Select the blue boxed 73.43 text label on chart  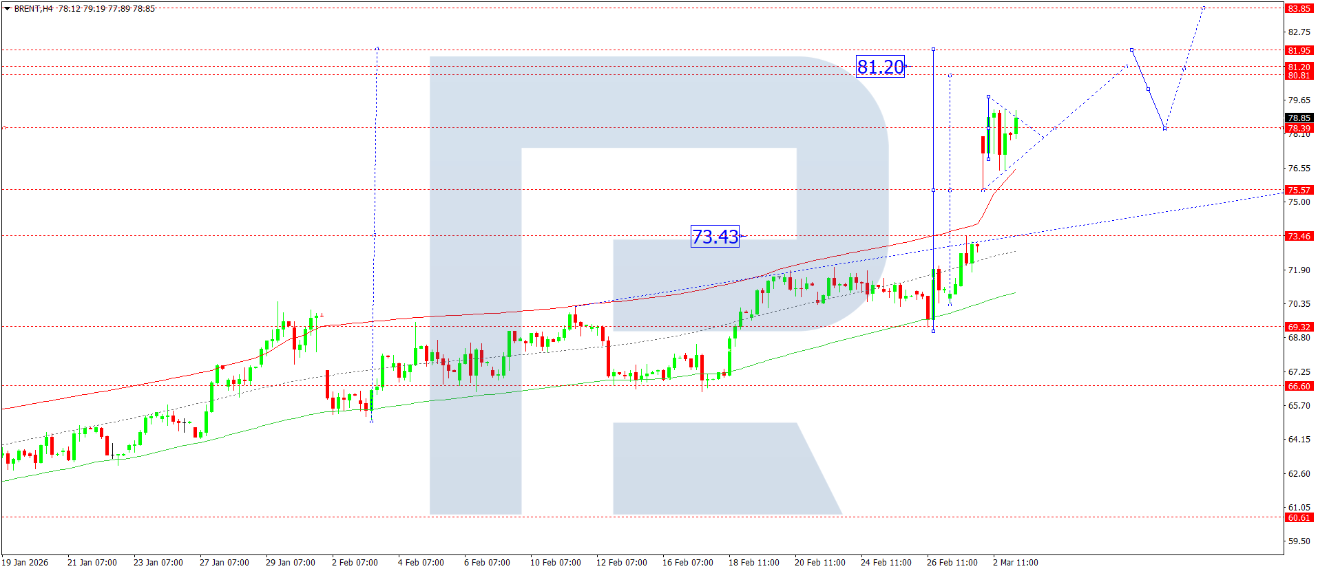coord(715,237)
